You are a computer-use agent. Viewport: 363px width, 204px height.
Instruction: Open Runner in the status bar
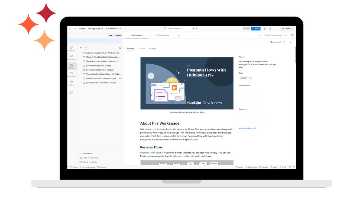[x=239, y=167]
